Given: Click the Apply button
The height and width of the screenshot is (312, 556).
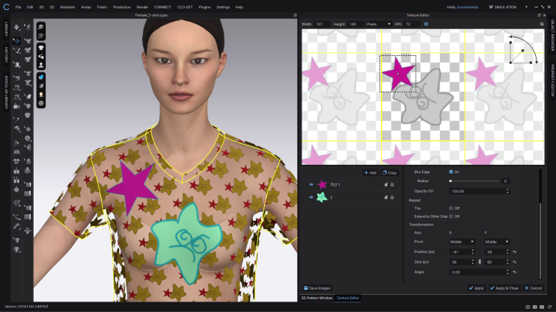Looking at the screenshot, I should coord(476,288).
